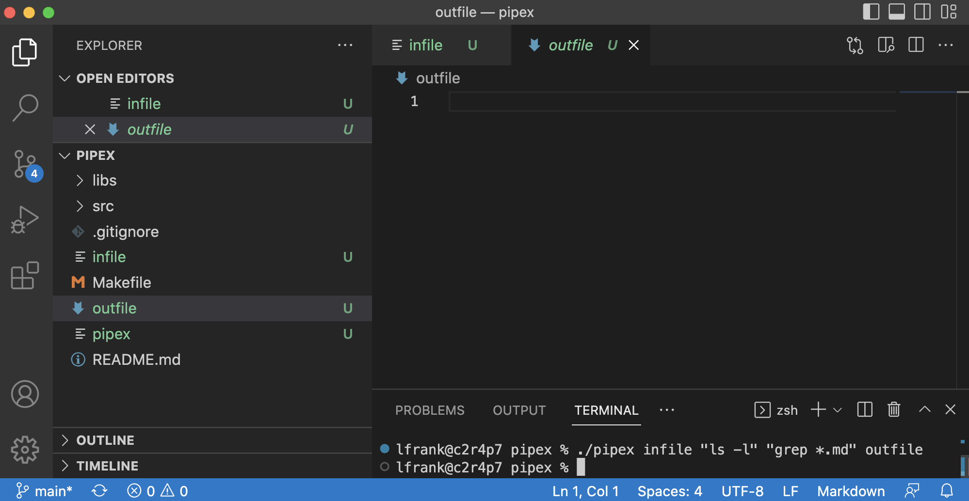Open README.md file
This screenshot has height=501, width=969.
click(x=212, y=360)
